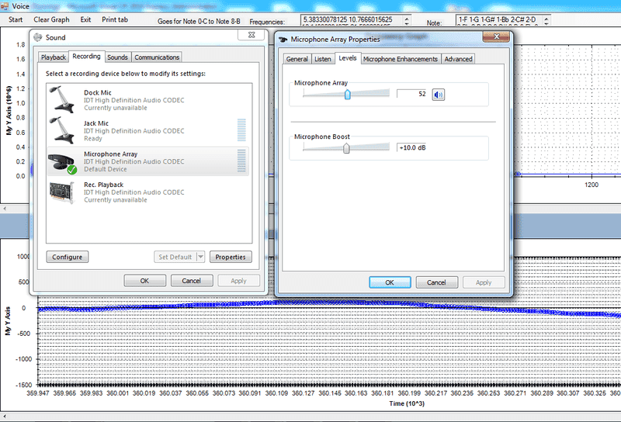The height and width of the screenshot is (422, 621).
Task: Click the microphone level value field showing 52
Action: point(411,94)
